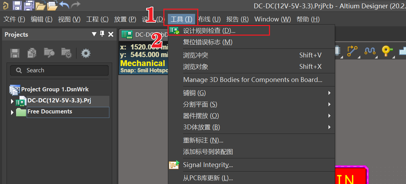This screenshot has height=184, width=406.
Task: Open a project via the folder icon
Action: point(40,5)
